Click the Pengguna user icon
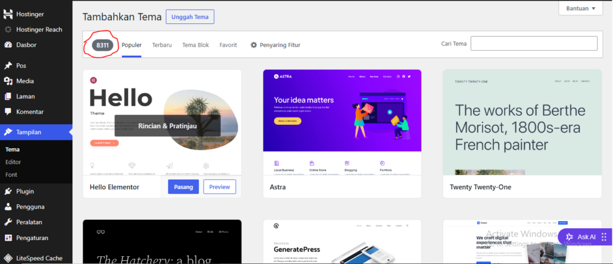 point(8,207)
